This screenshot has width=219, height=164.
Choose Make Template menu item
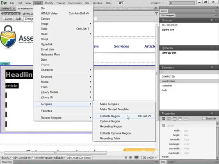pos(124,104)
